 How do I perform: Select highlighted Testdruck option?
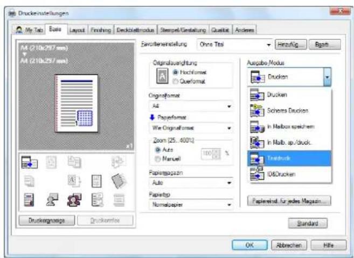pyautogui.click(x=289, y=158)
